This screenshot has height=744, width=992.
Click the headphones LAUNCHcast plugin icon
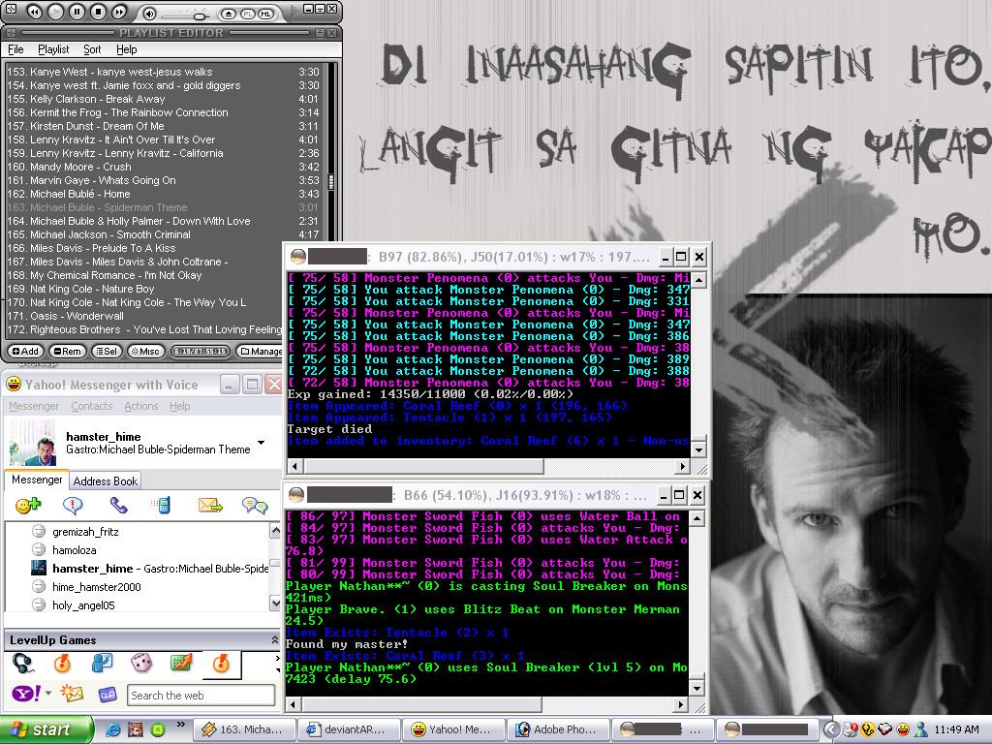tap(23, 663)
